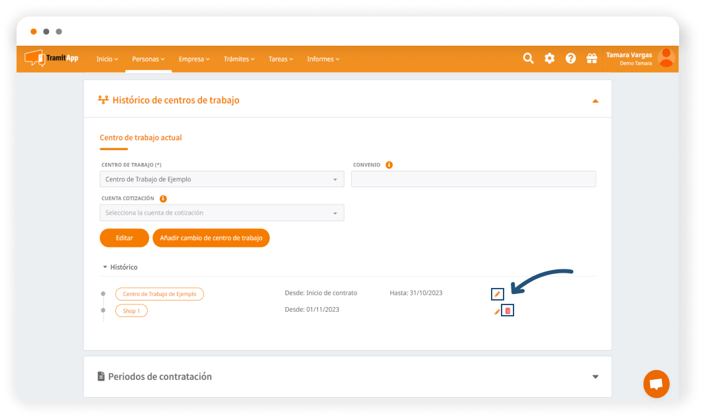Open the Trámites menu
This screenshot has width=703, height=419.
(x=239, y=59)
